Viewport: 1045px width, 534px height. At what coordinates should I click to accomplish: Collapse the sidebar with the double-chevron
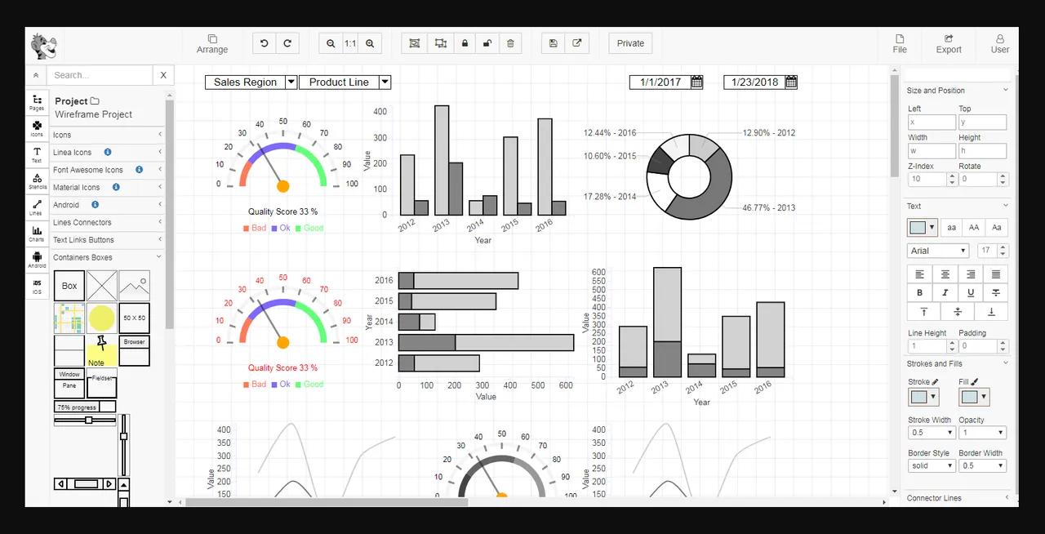click(x=36, y=75)
